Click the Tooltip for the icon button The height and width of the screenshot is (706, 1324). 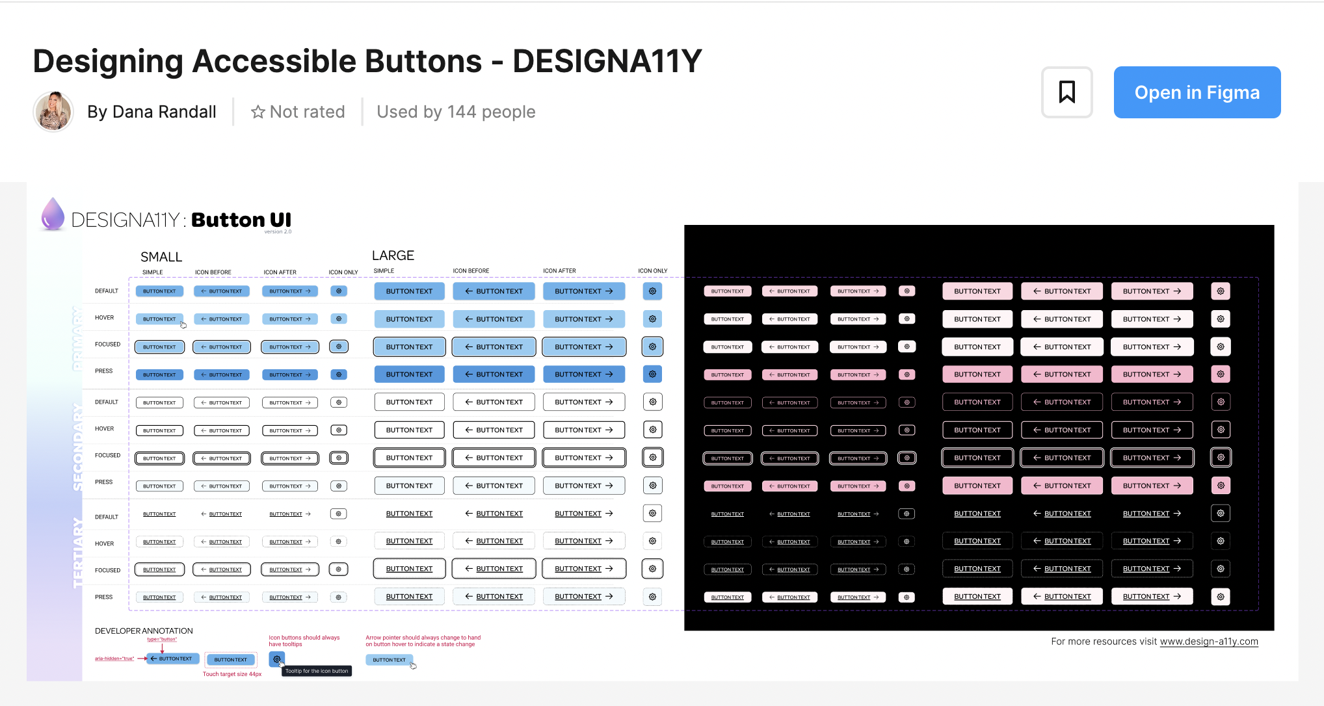pos(317,671)
